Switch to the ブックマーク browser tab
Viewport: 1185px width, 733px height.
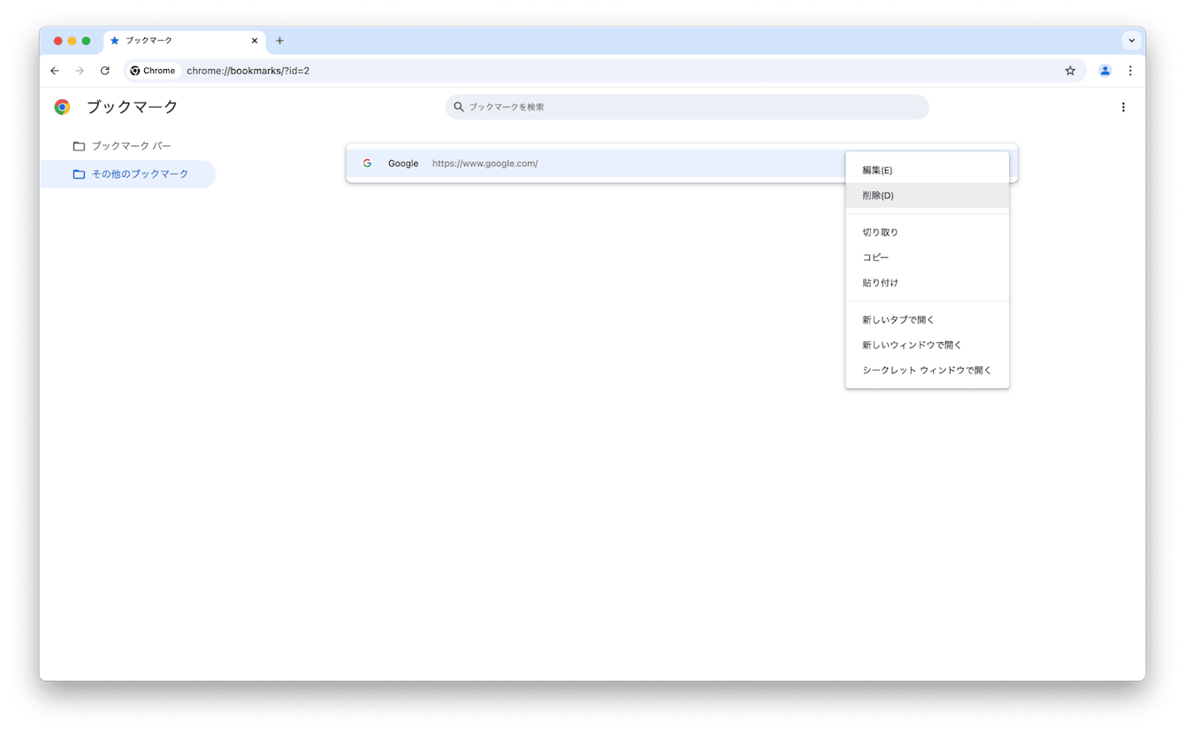click(184, 41)
